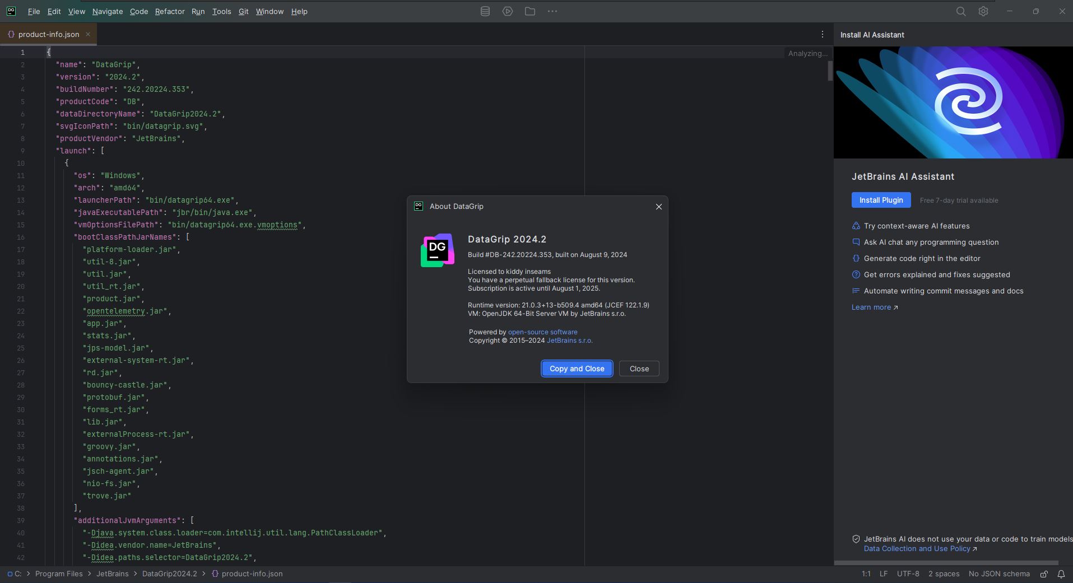Image resolution: width=1073 pixels, height=583 pixels.
Task: Open the Refactor menu
Action: pos(170,11)
